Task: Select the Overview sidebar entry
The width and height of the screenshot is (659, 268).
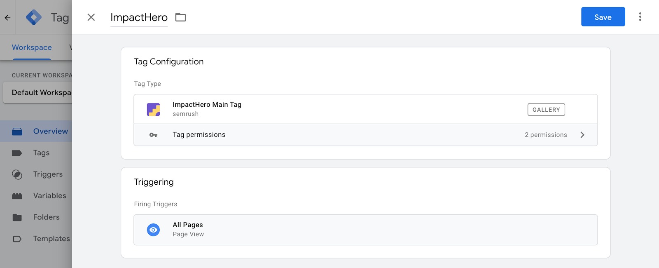Action: tap(50, 131)
